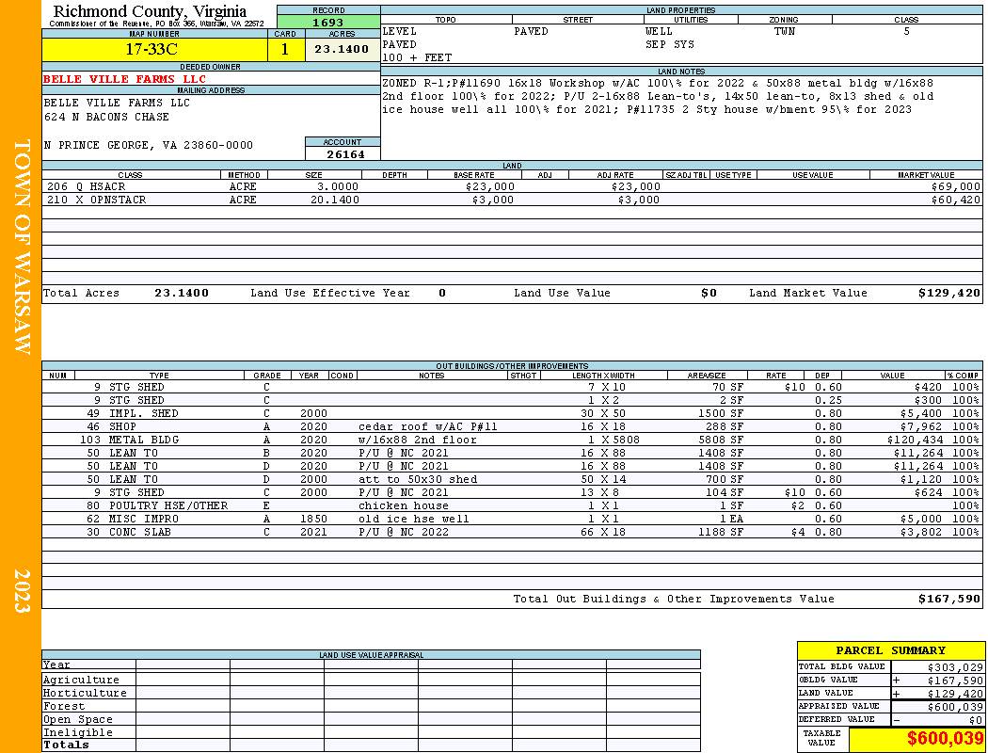The height and width of the screenshot is (753, 988).
Task: Click MISC IMPRO type entry
Action: [144, 519]
